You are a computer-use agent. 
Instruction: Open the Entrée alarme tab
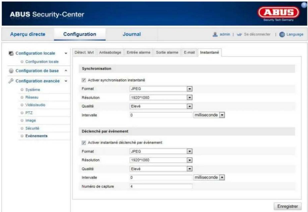(x=138, y=52)
